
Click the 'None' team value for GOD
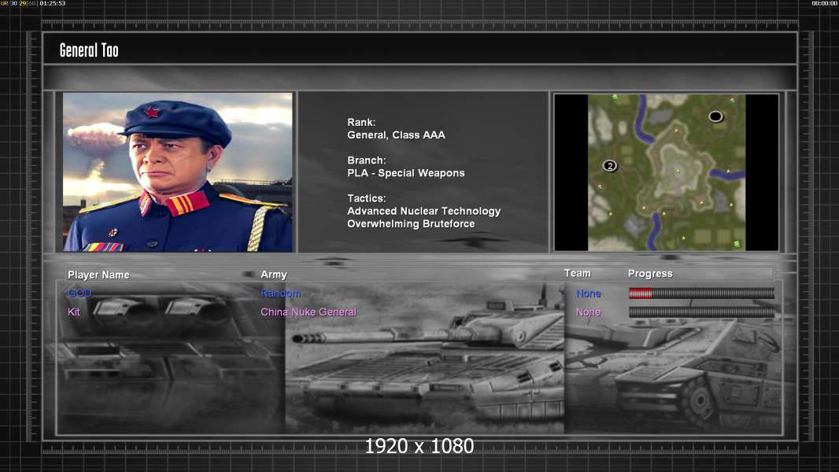click(x=589, y=293)
